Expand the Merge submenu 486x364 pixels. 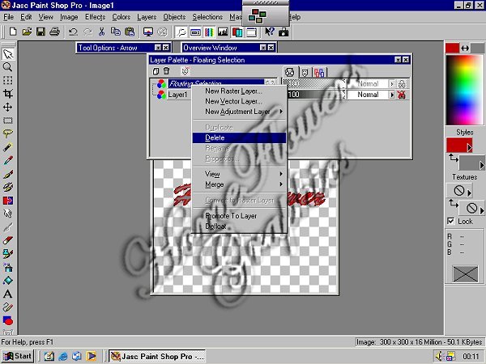(239, 184)
